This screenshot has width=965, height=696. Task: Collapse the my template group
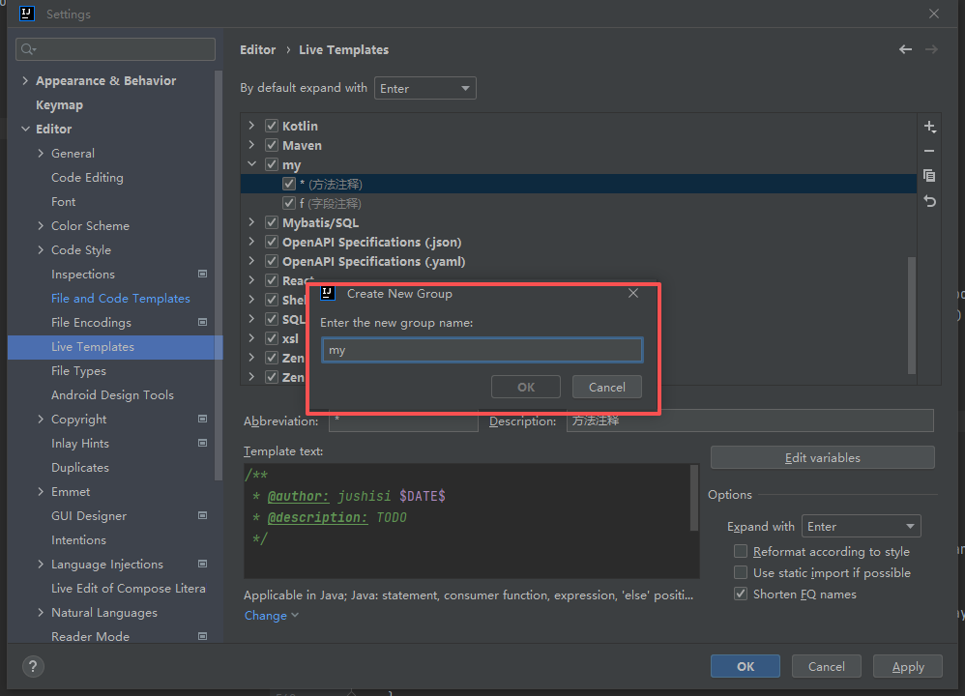pyautogui.click(x=251, y=164)
